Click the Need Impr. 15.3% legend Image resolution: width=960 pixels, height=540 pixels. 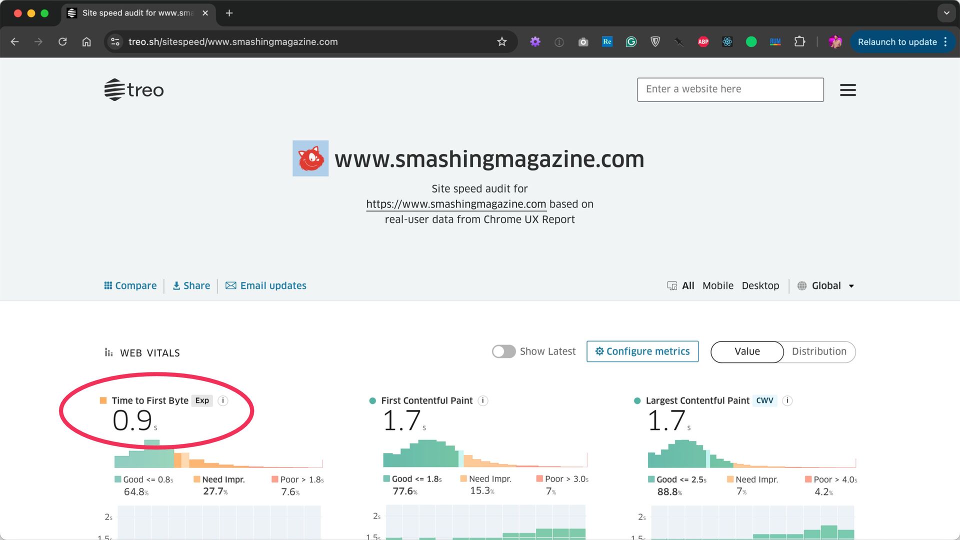485,485
